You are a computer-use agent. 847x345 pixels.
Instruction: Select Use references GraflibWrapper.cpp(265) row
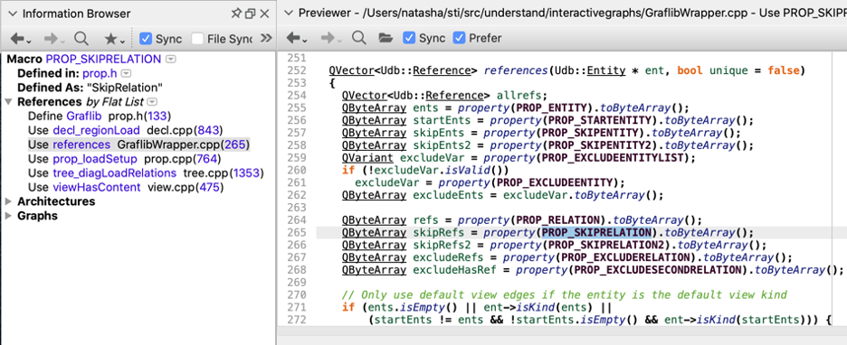138,145
